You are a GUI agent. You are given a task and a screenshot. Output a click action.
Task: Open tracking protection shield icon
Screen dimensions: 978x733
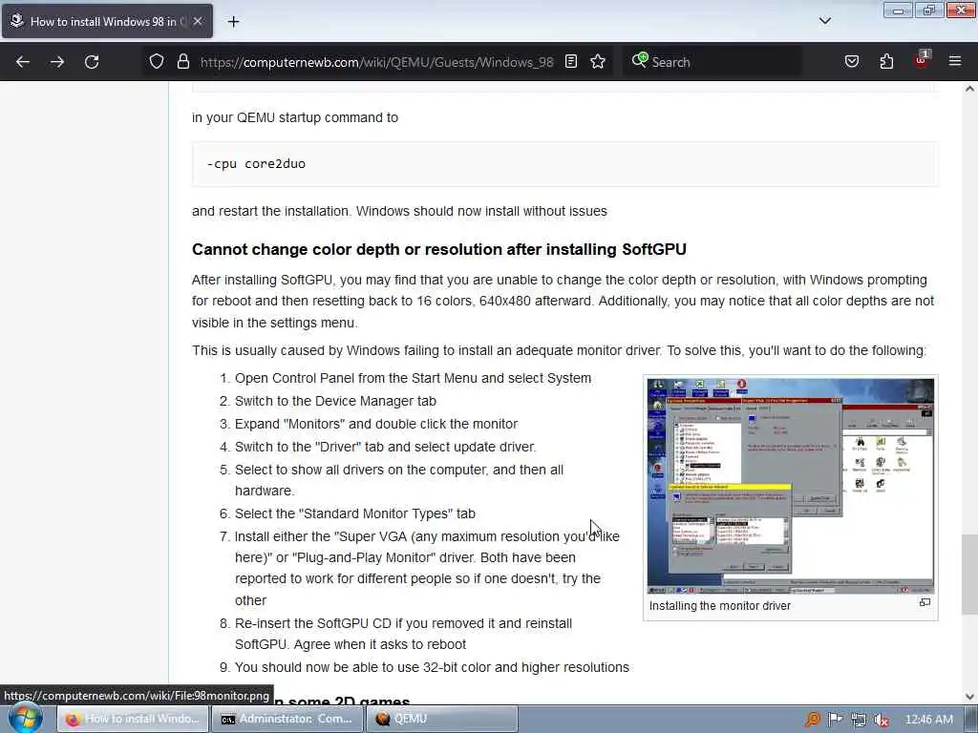pos(157,62)
